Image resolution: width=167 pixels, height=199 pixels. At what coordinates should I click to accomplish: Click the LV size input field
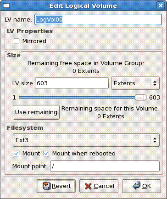(x=72, y=83)
